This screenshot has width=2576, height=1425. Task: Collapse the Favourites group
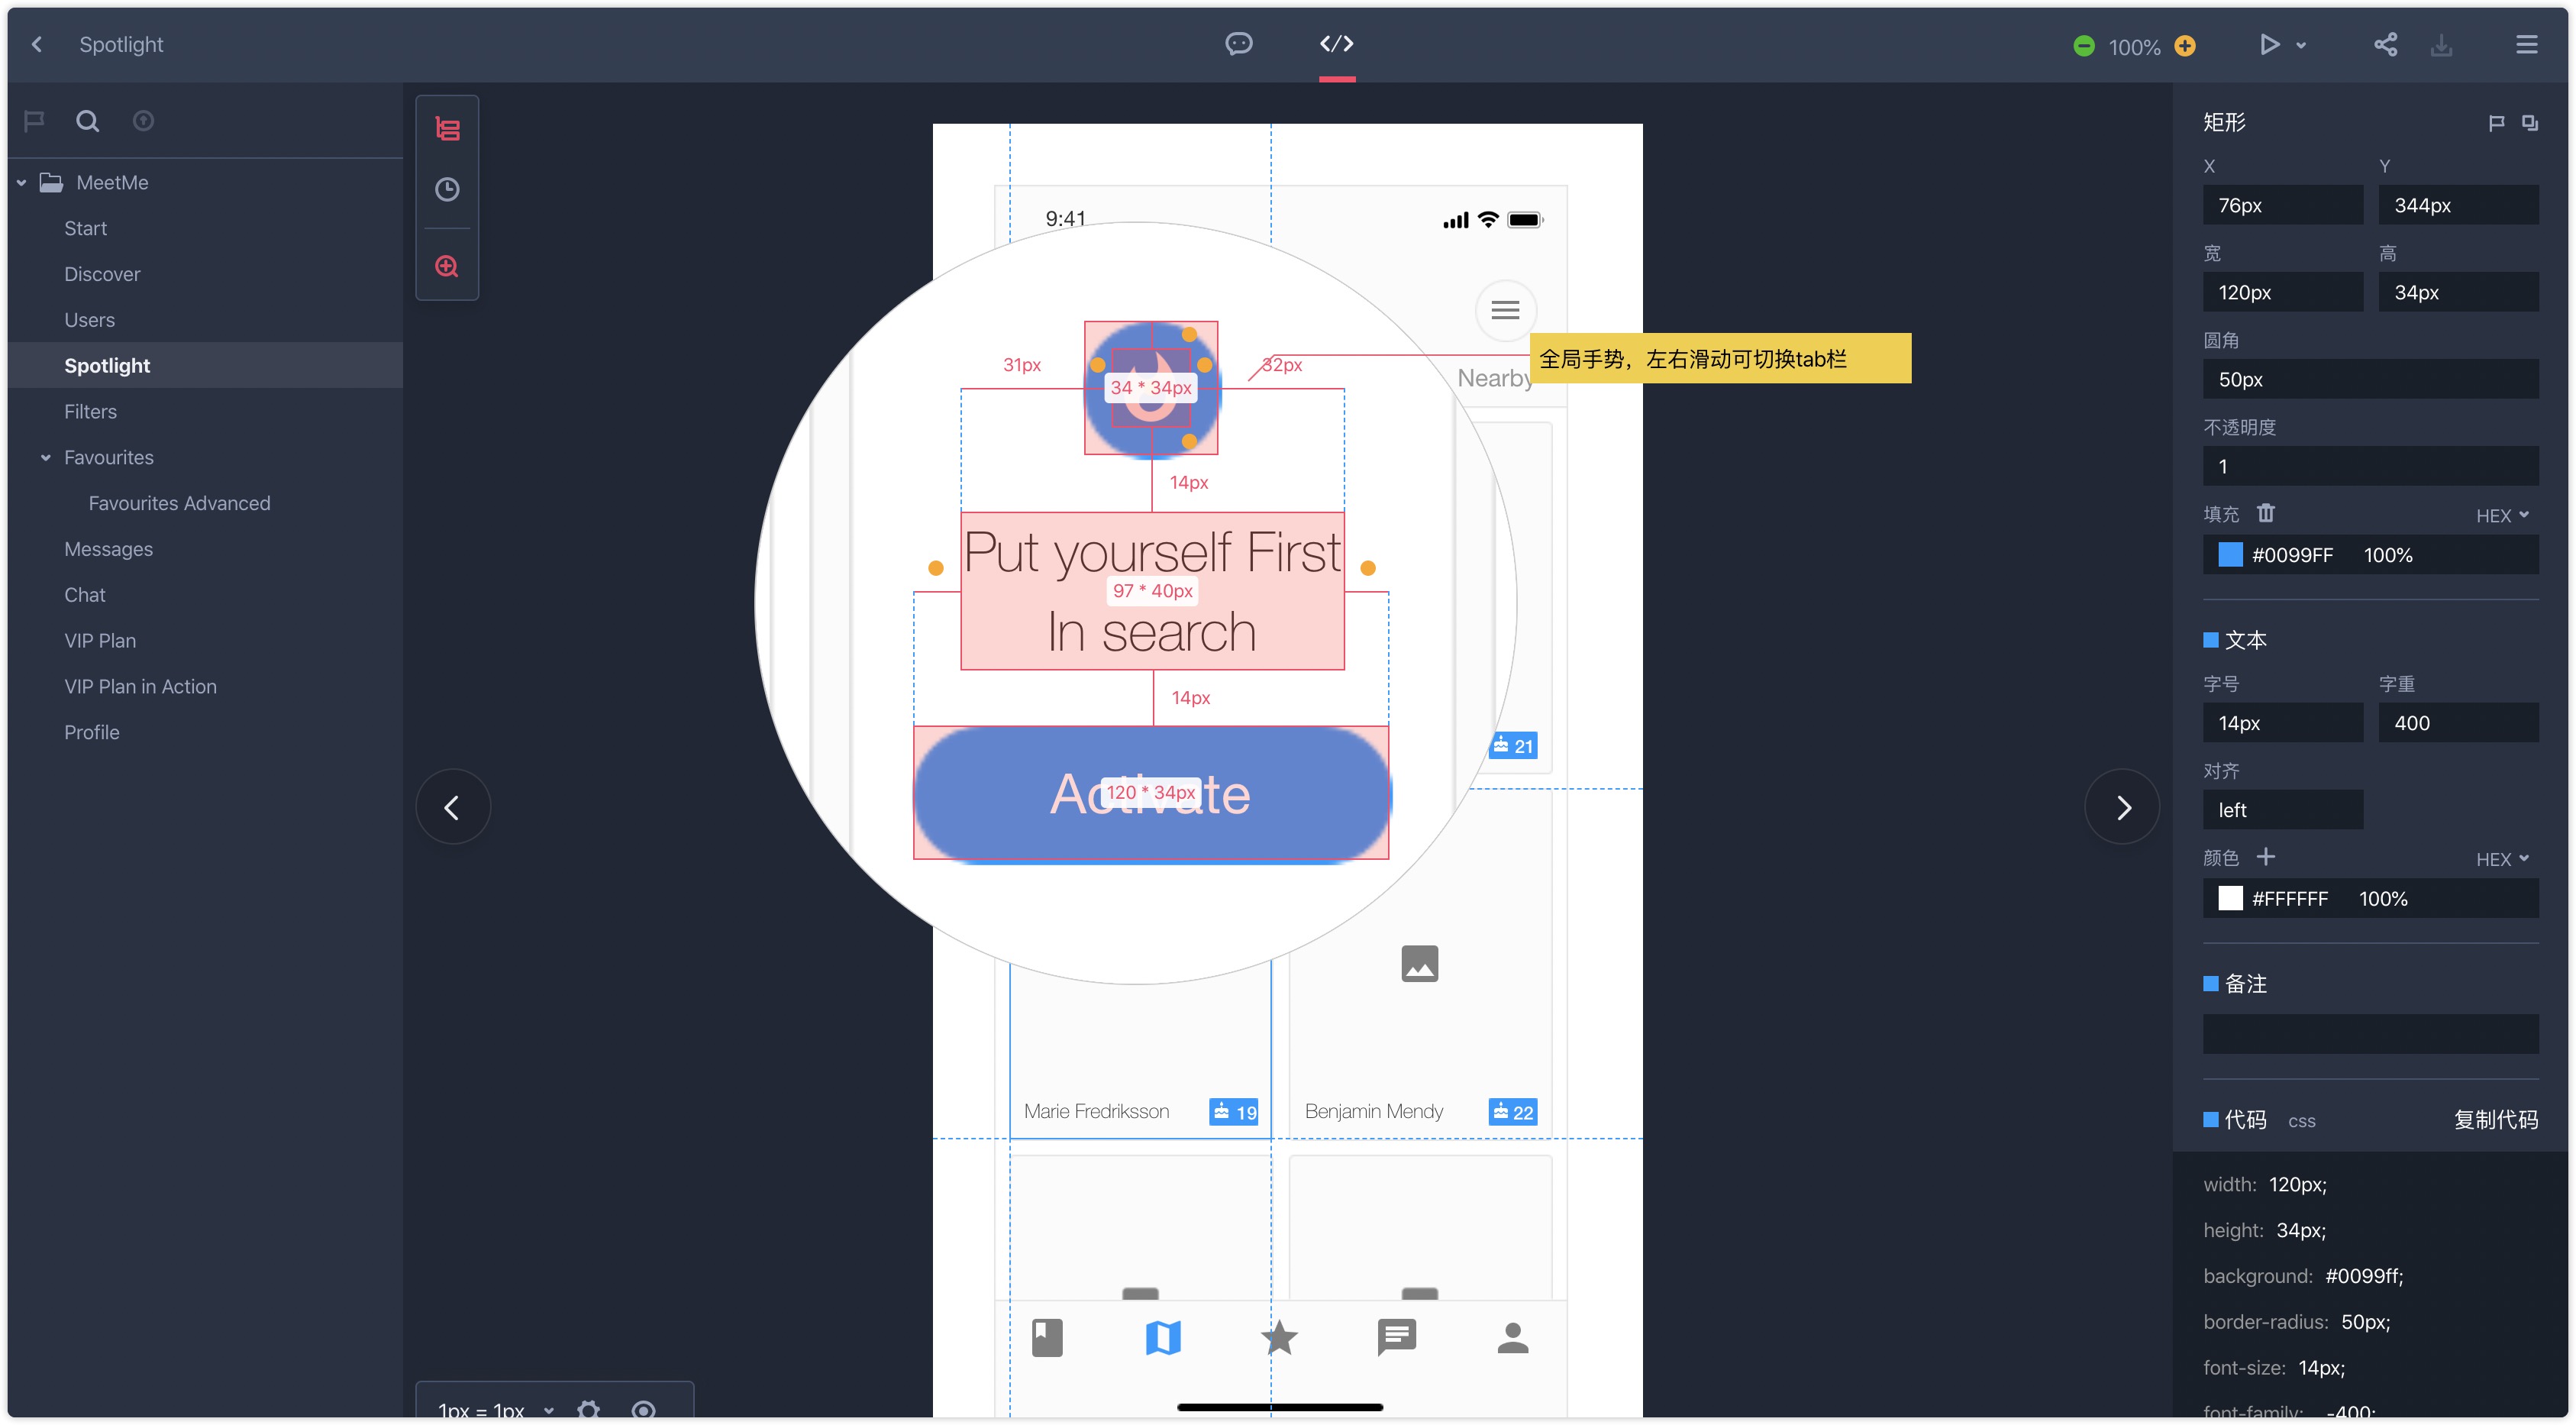tap(45, 458)
